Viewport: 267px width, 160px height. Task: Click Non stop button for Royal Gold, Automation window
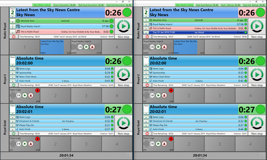(x=124, y=133)
